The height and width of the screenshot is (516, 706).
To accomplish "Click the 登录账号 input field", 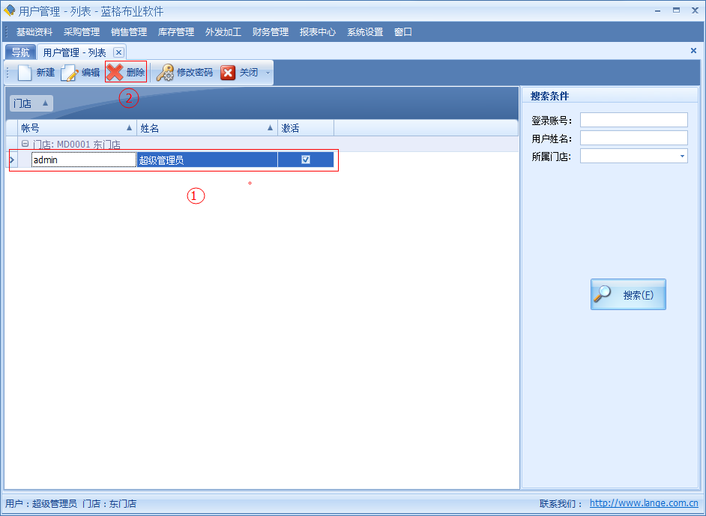I will (x=633, y=120).
